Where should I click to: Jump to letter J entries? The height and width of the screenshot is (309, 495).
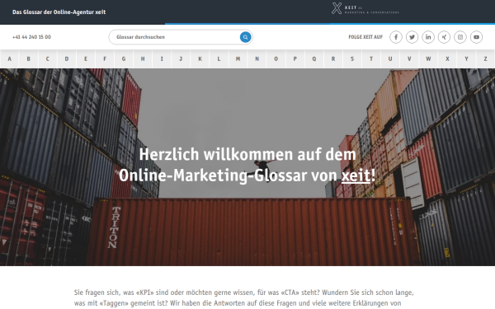pyautogui.click(x=181, y=59)
